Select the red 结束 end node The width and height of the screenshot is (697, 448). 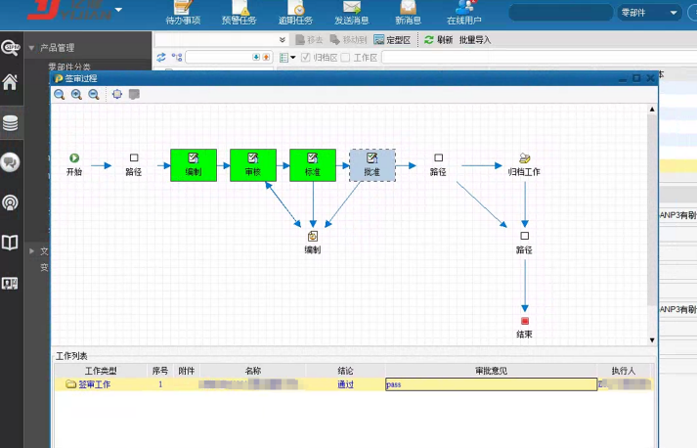point(525,327)
